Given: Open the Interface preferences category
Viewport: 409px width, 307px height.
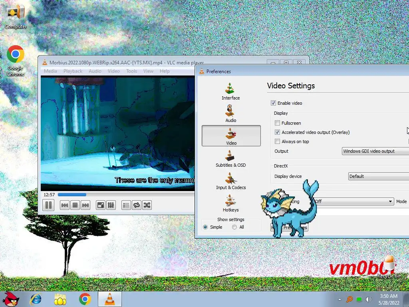Looking at the screenshot, I should [231, 92].
